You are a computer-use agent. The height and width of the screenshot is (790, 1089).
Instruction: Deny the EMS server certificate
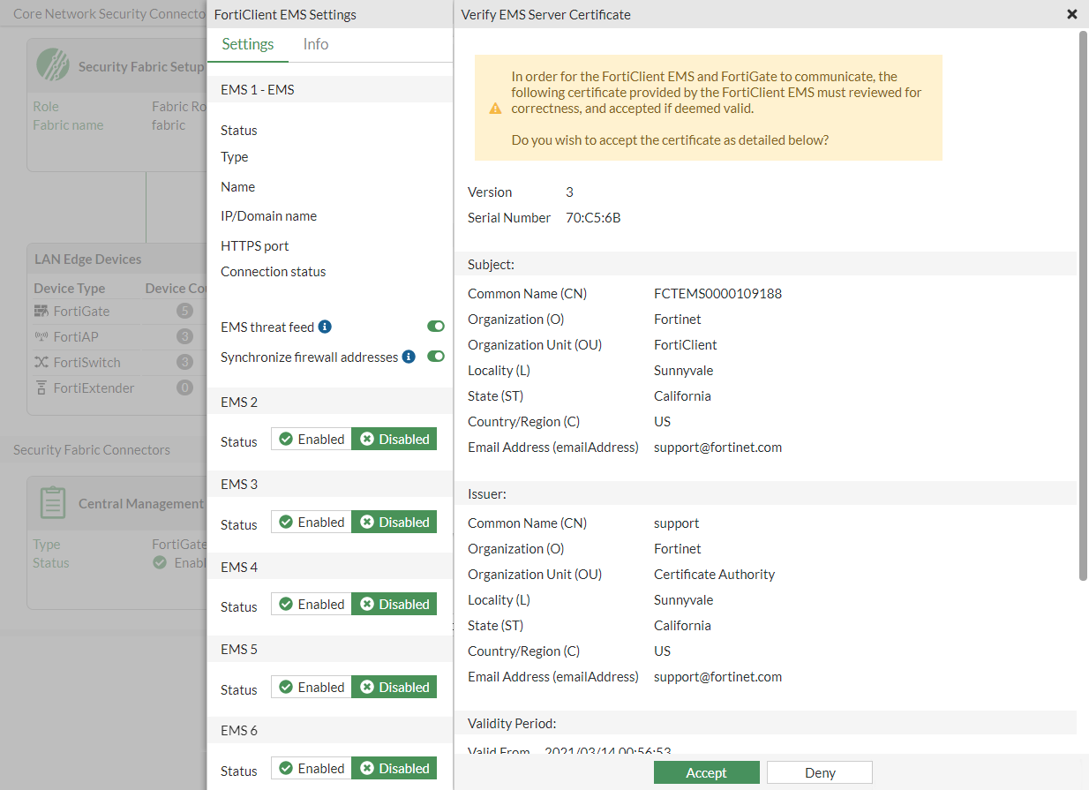pyautogui.click(x=820, y=772)
